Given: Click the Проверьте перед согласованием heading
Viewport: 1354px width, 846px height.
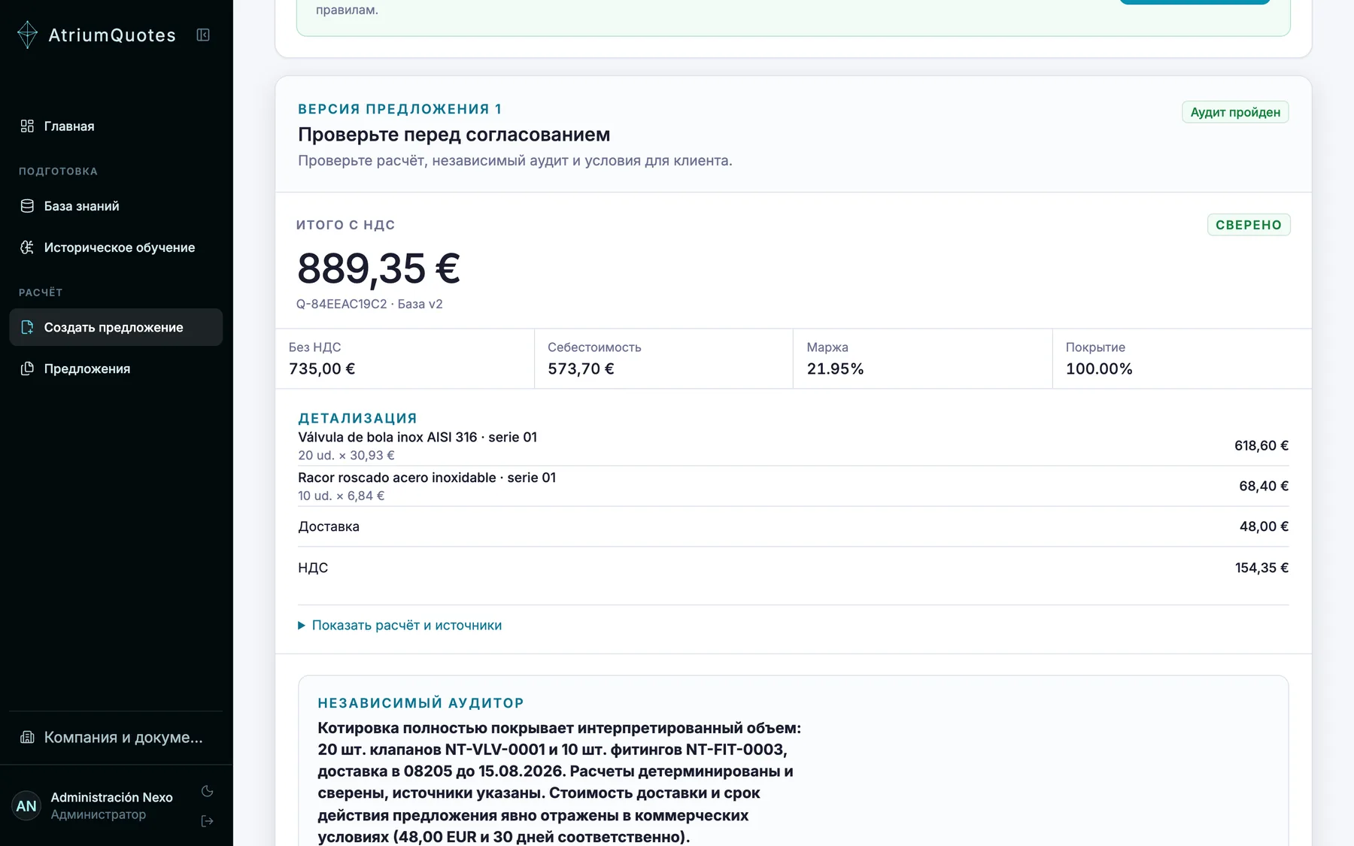Looking at the screenshot, I should point(454,135).
